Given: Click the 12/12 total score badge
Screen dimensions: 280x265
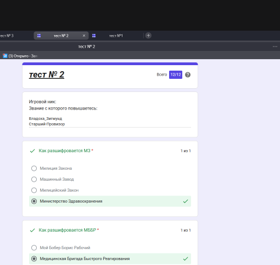Looking at the screenshot, I should tap(176, 74).
